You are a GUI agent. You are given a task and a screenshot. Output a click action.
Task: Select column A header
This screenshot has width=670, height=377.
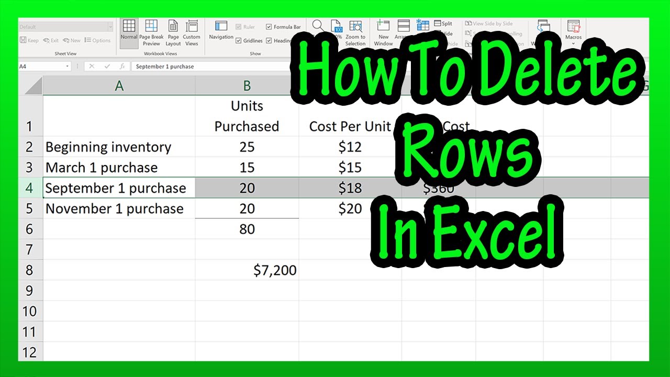pos(119,86)
